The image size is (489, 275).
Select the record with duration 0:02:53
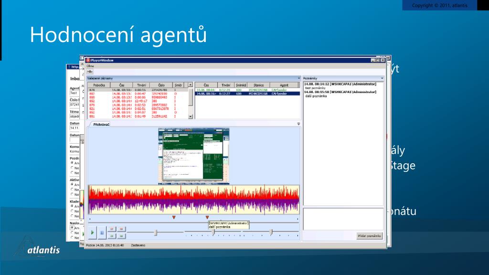pos(138,105)
